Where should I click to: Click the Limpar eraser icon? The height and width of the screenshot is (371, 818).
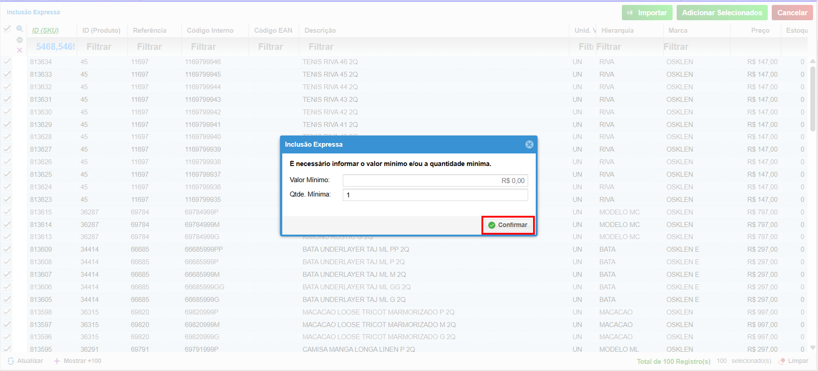click(782, 361)
